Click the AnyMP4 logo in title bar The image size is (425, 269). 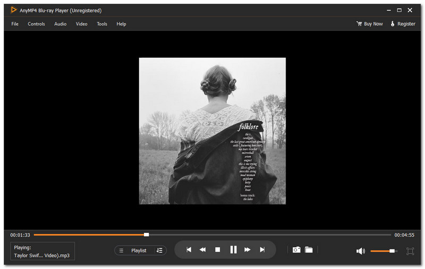(x=13, y=10)
